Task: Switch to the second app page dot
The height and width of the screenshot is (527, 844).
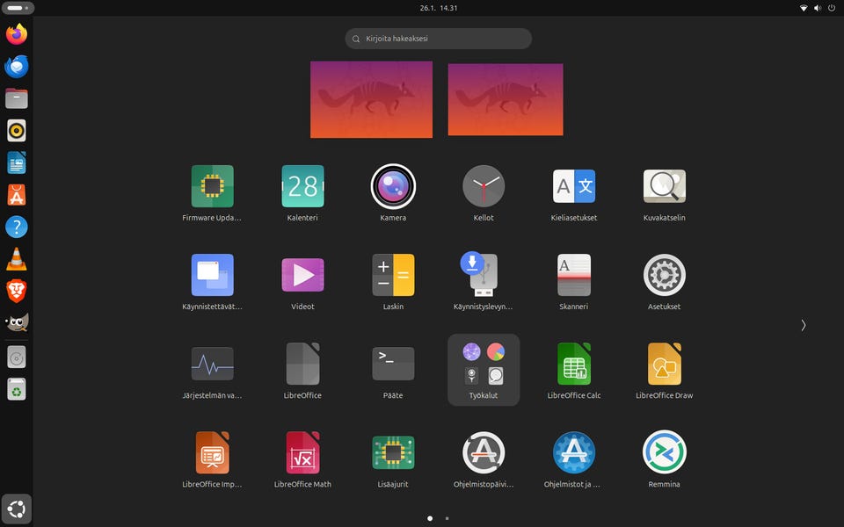Action: (447, 518)
